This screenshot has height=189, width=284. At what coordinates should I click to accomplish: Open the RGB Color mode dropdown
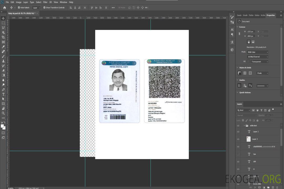pos(257,52)
